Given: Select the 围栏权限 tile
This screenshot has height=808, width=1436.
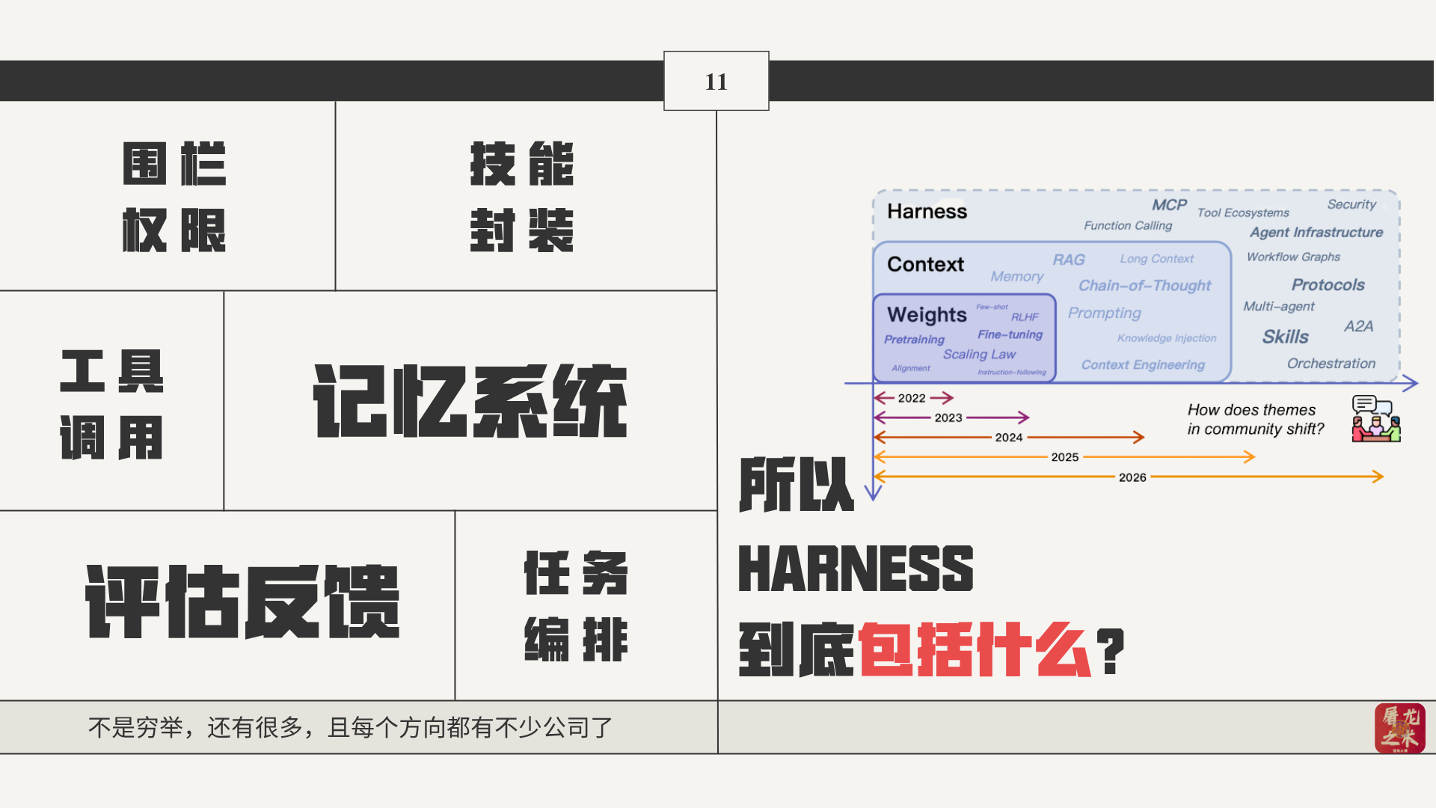Looking at the screenshot, I should pyautogui.click(x=174, y=196).
